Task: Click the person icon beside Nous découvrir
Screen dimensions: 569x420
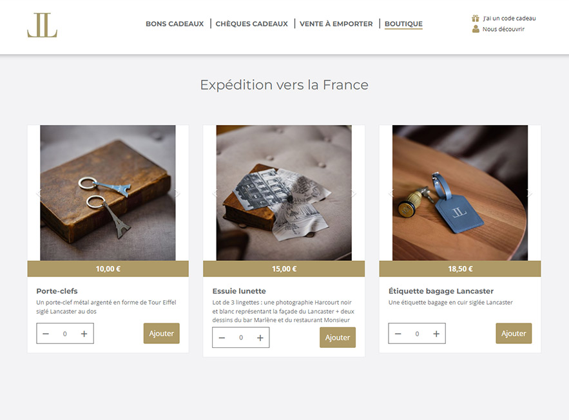Action: [x=476, y=29]
